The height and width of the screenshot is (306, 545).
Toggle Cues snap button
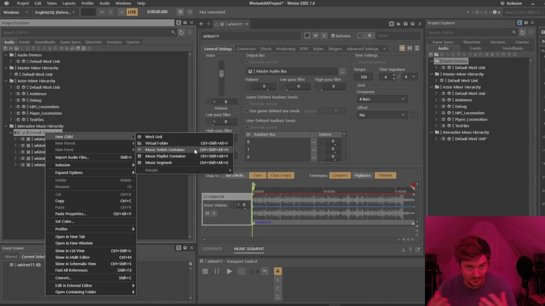click(x=258, y=175)
